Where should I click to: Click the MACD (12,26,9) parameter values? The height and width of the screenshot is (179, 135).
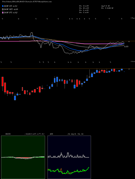pos(34,134)
